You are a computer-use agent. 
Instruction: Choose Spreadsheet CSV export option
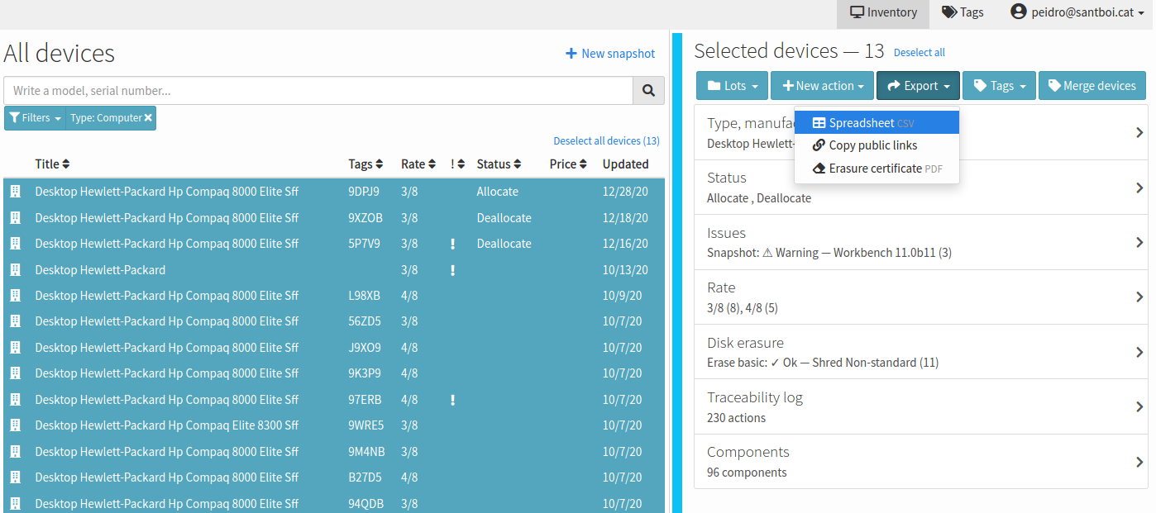tap(877, 123)
